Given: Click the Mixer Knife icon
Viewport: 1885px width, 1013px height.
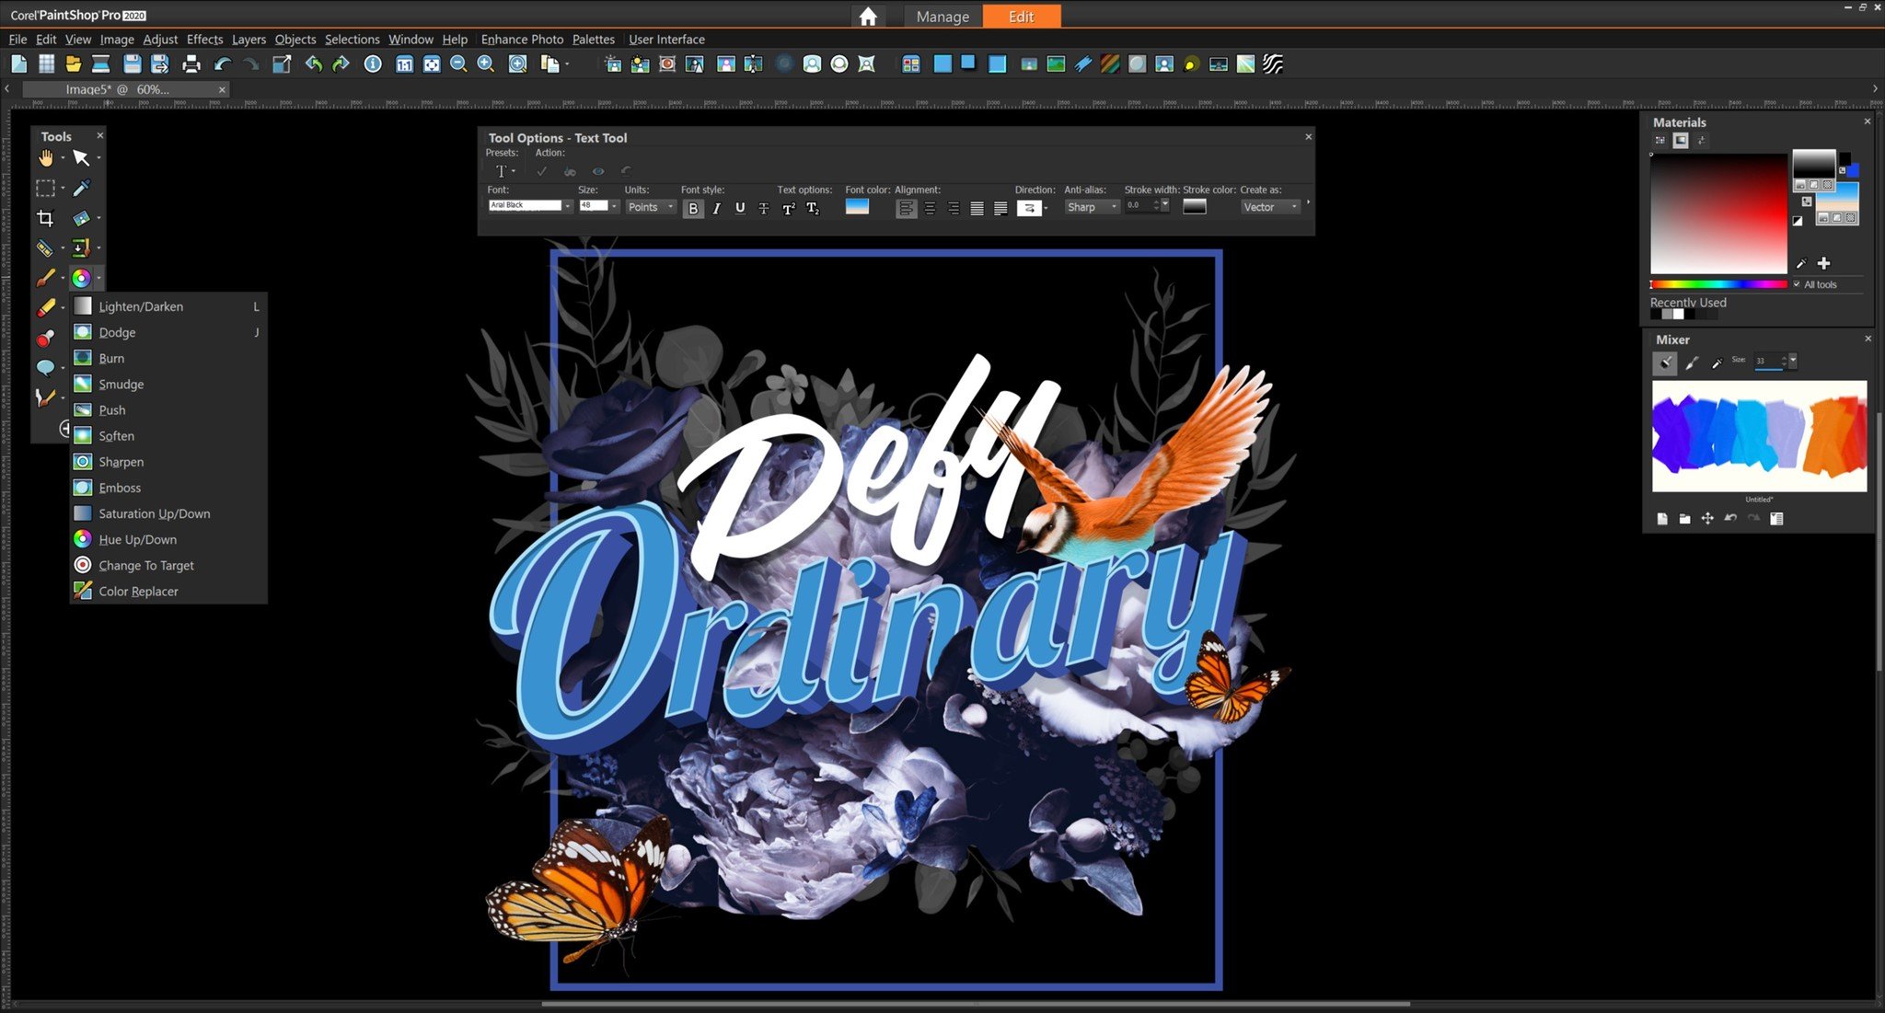Looking at the screenshot, I should pyautogui.click(x=1692, y=363).
